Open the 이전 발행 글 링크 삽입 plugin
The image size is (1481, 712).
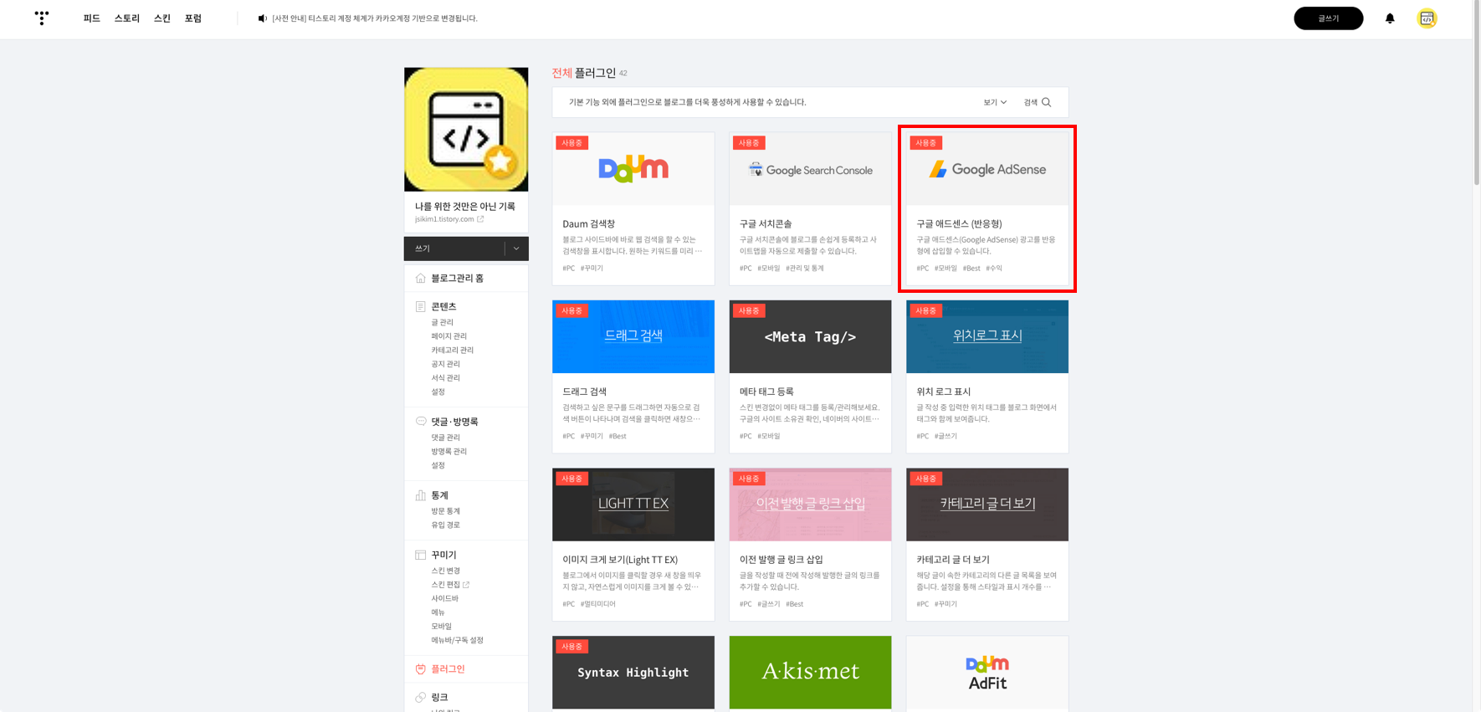click(810, 544)
